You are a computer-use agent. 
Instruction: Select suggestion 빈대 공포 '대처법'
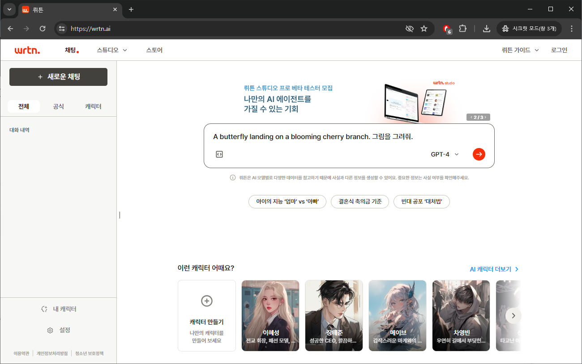422,202
